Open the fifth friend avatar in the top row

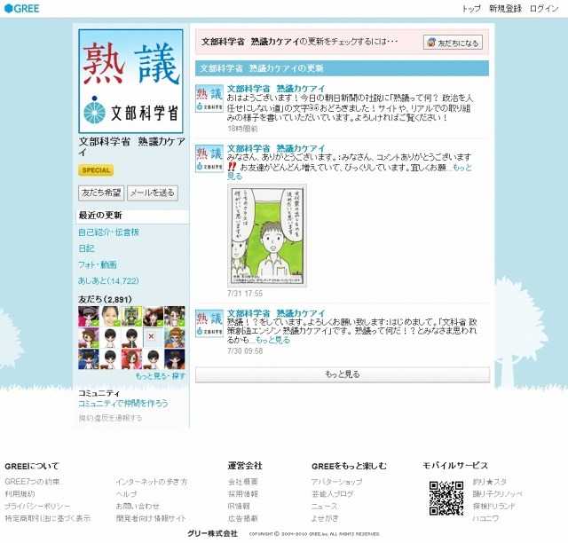[175, 316]
